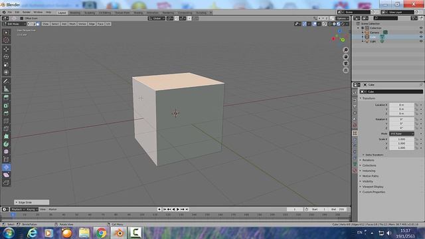425x239 pixels.
Task: Switch perspective/orthographic grid icon in viewport
Action: coord(345,70)
